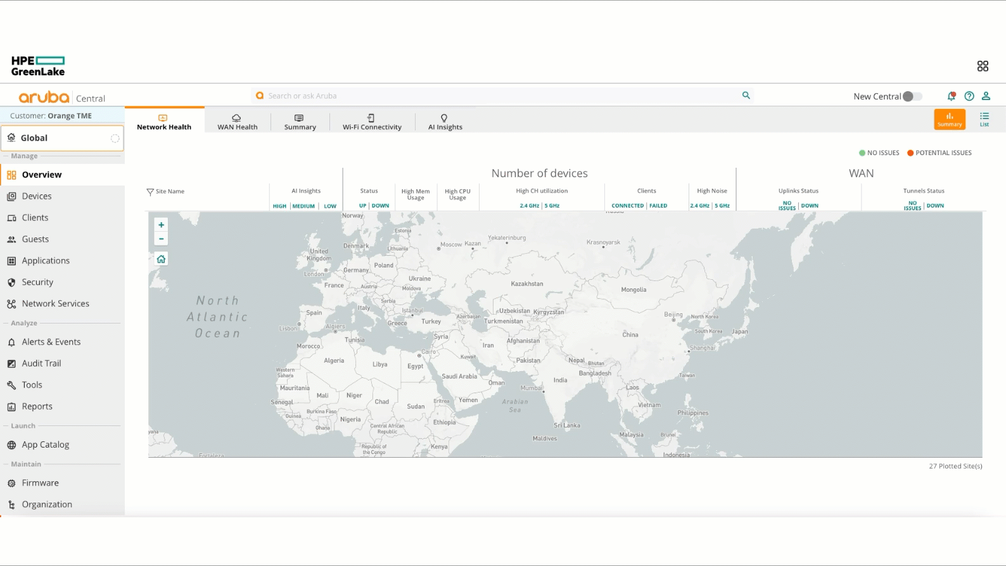1006x566 pixels.
Task: Sort by High CH utilization 2.4 GHz
Action: [x=530, y=206]
